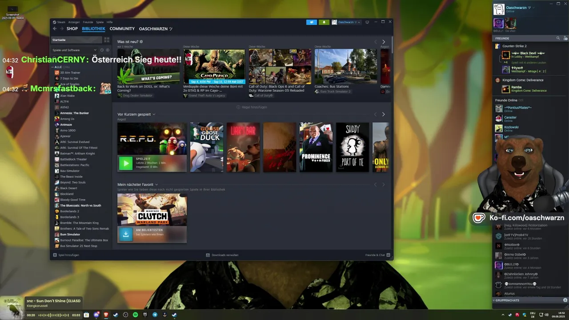Viewport: 569px width, 320px height.
Task: Open the Cayo Perico GTA news thumbnail
Action: click(x=214, y=67)
